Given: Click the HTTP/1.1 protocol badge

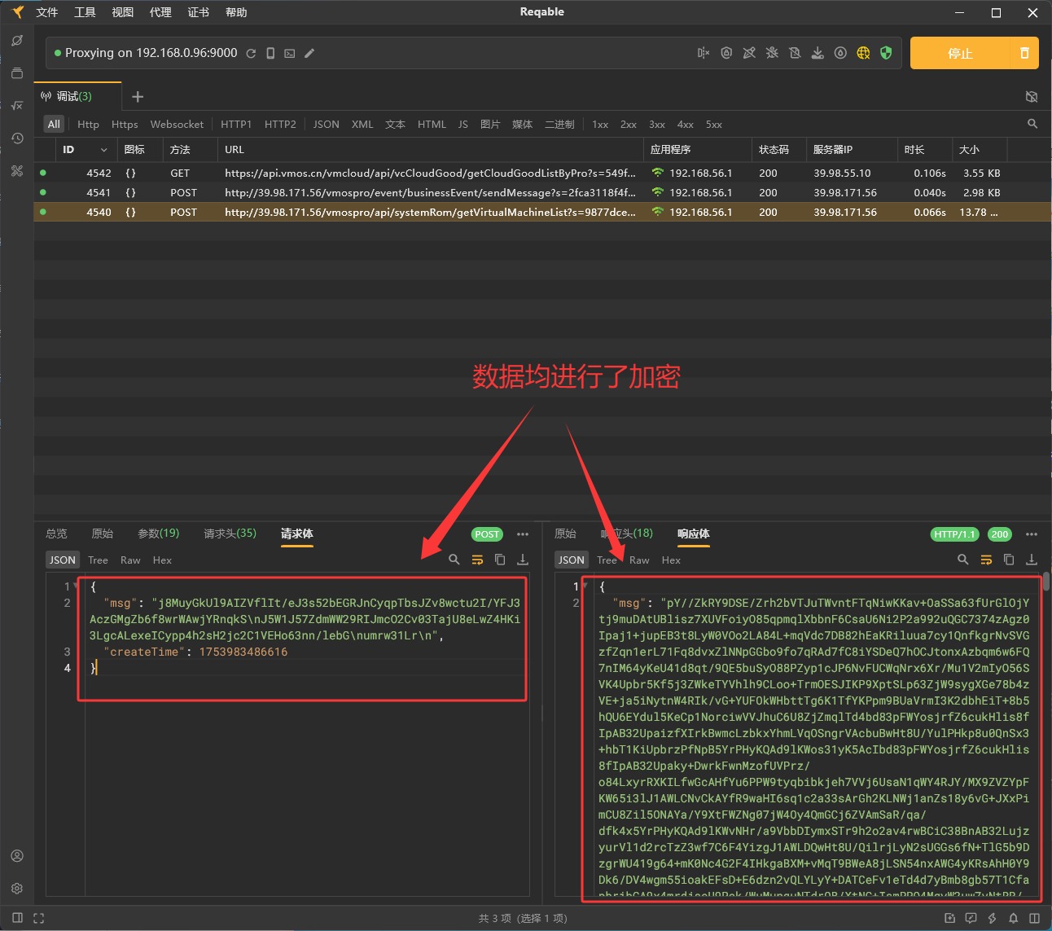Looking at the screenshot, I should click(x=954, y=534).
